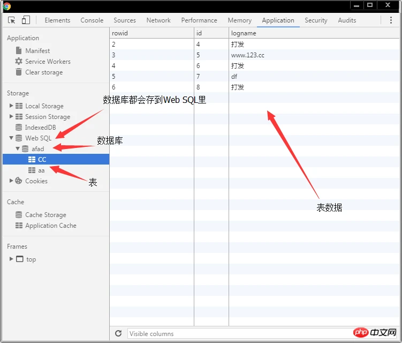Open the Network tab
The height and width of the screenshot is (343, 402).
[x=158, y=20]
